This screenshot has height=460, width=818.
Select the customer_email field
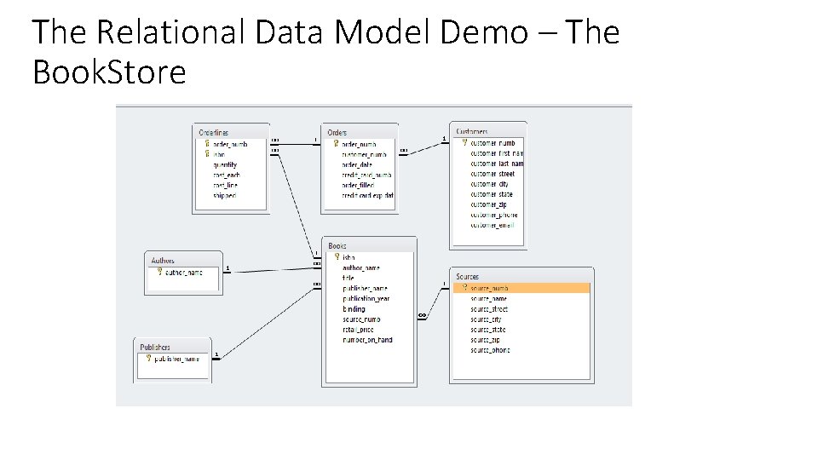coord(493,225)
